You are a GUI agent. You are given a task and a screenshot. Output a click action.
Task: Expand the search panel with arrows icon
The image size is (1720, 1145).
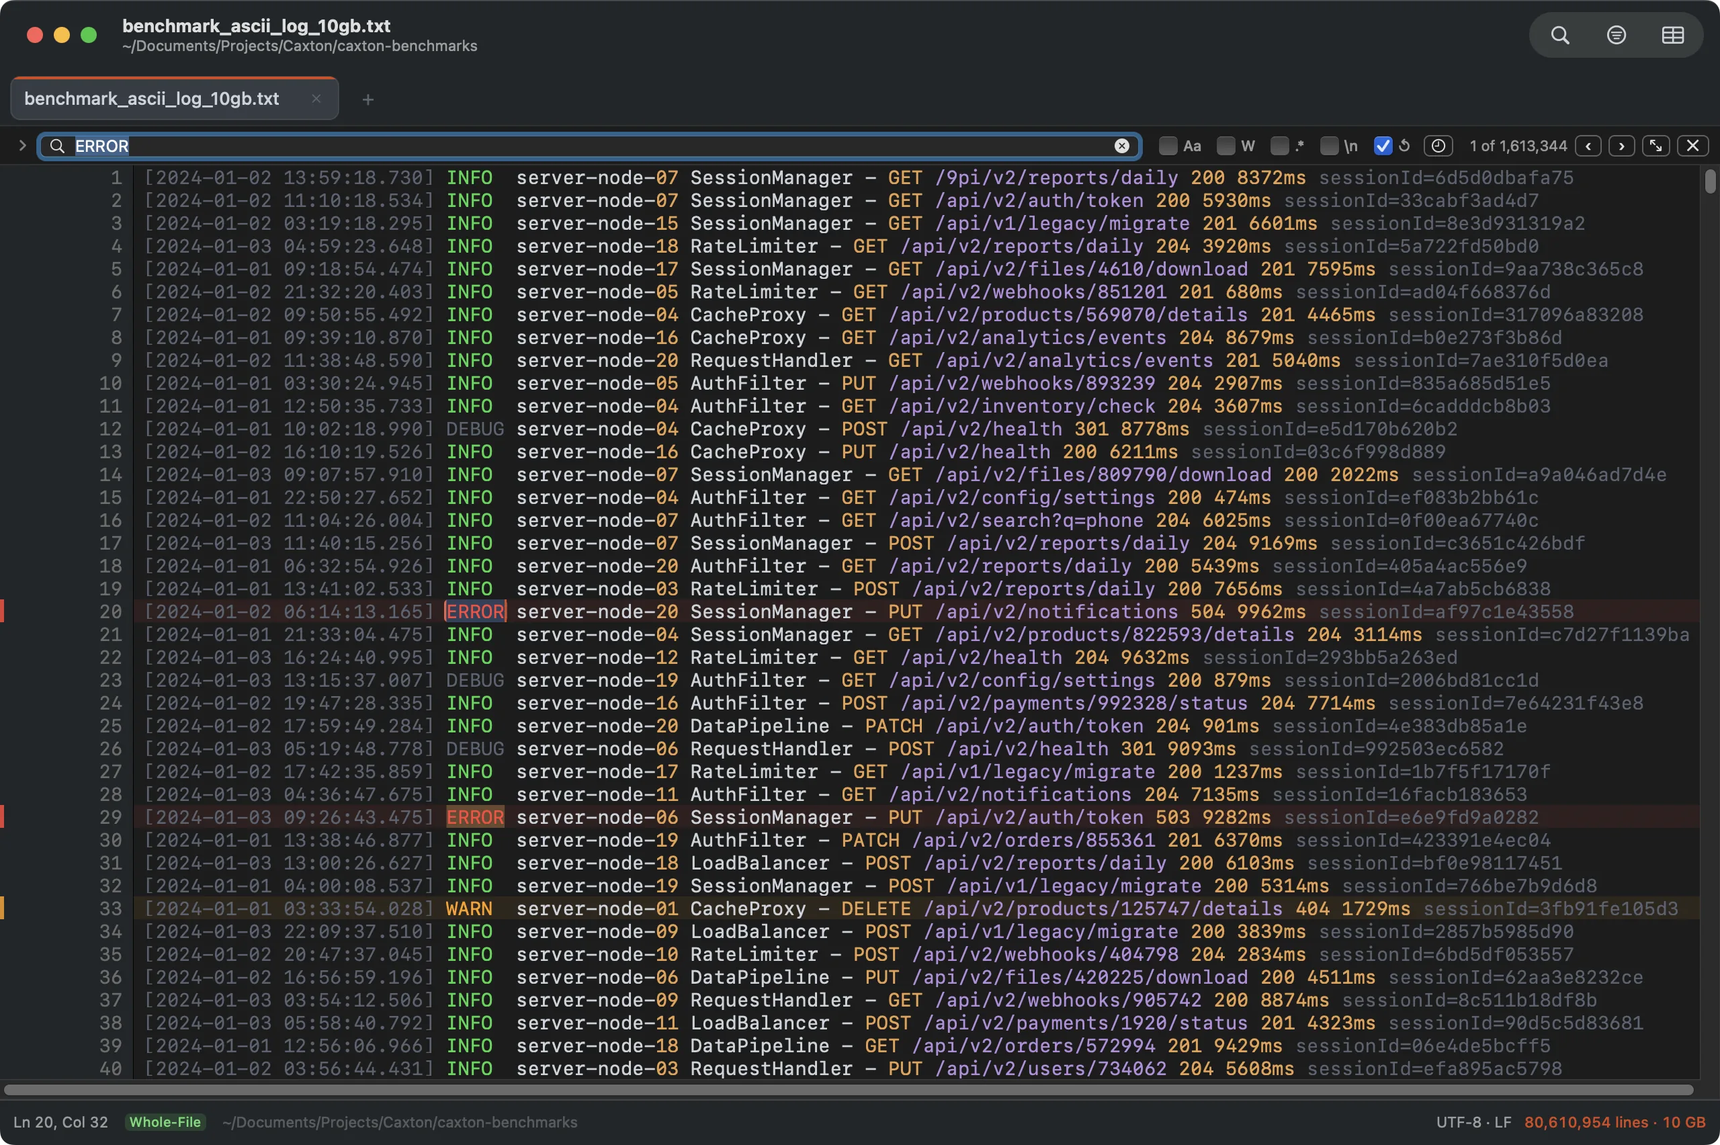point(1655,146)
